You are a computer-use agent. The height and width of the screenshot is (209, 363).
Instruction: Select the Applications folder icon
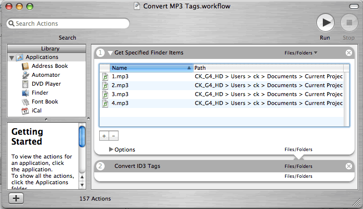(x=20, y=57)
